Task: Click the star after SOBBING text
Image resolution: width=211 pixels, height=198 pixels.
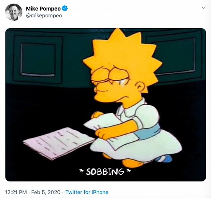Action: tap(129, 171)
